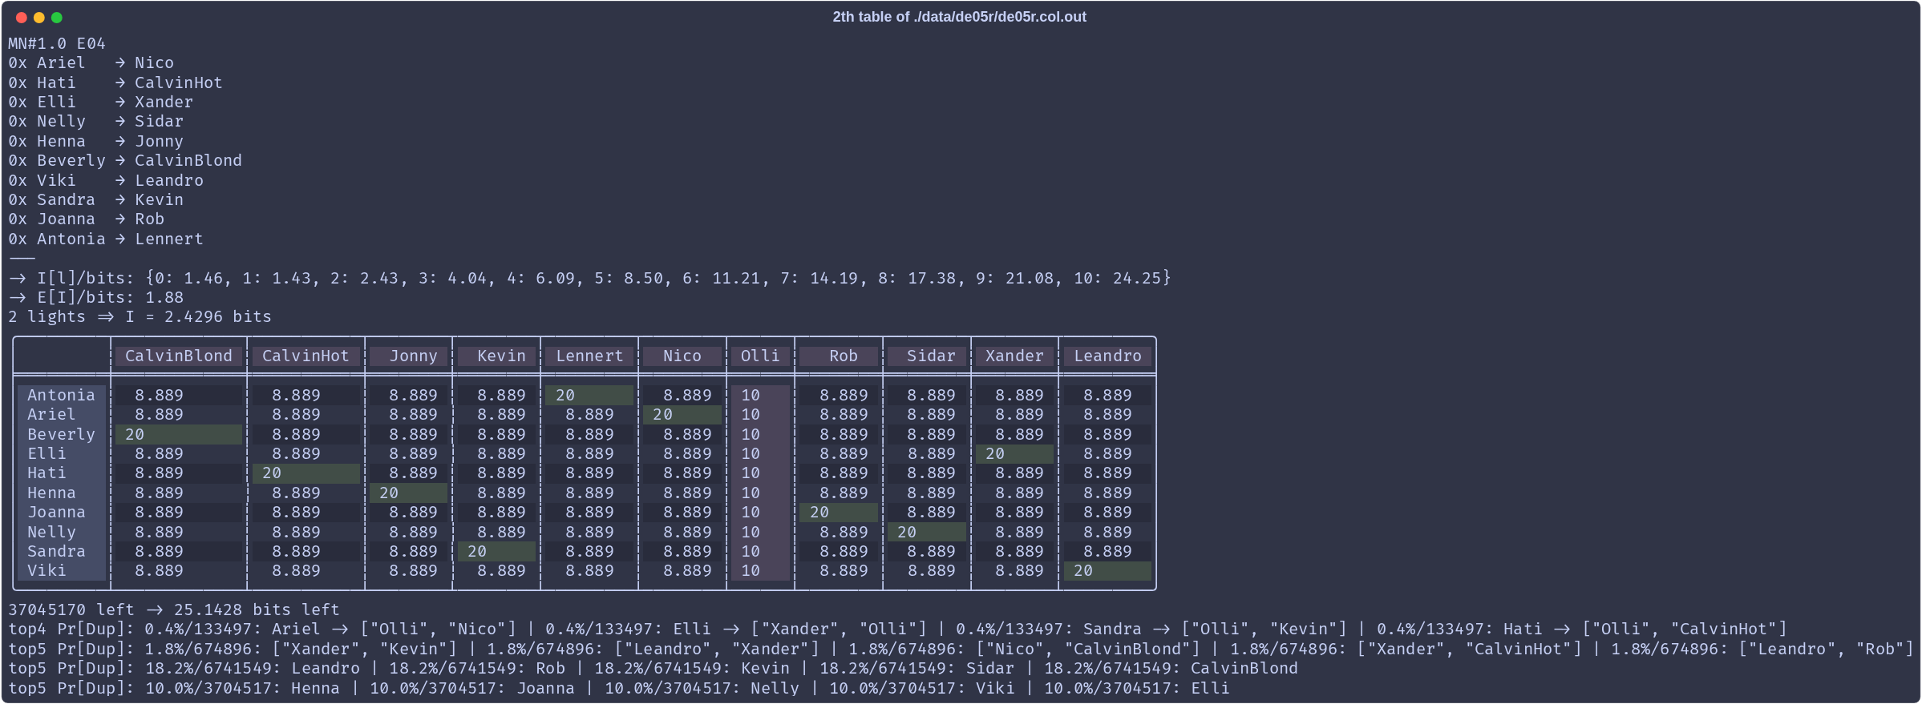Click the highlighted 20 in Nelly's Sidar cell
1922x704 pixels.
(x=927, y=532)
